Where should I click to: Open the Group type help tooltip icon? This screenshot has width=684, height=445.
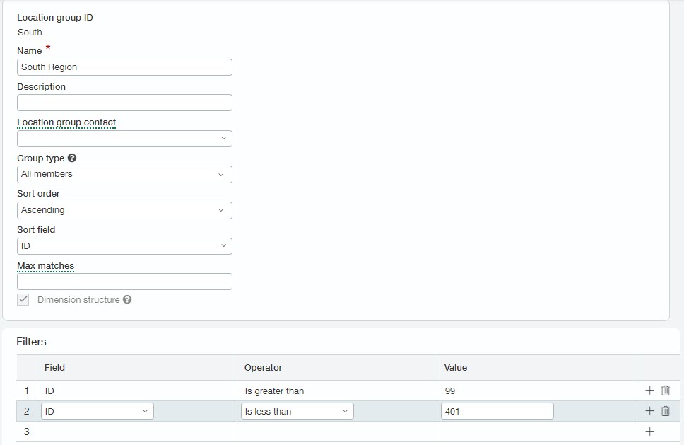coord(71,158)
